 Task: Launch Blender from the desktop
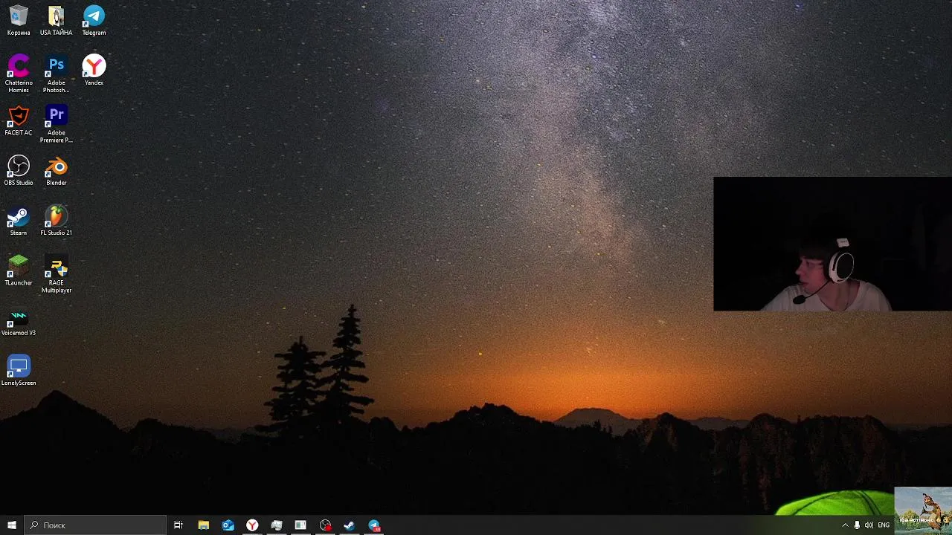(x=57, y=170)
